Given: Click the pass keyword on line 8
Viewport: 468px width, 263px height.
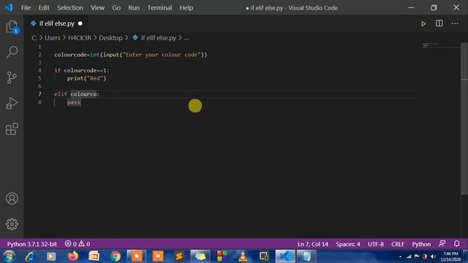Looking at the screenshot, I should tap(74, 102).
